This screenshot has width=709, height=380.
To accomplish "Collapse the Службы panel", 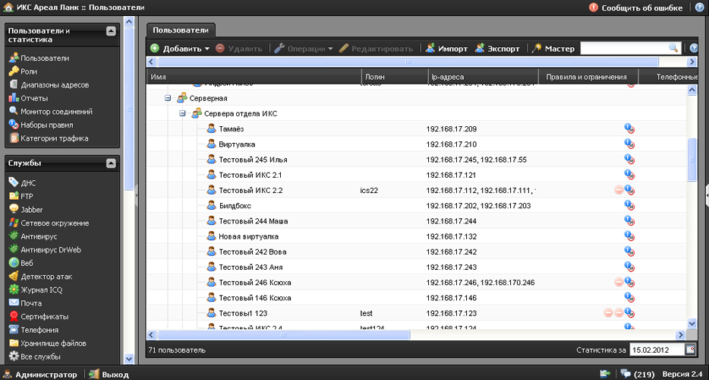I will [111, 163].
